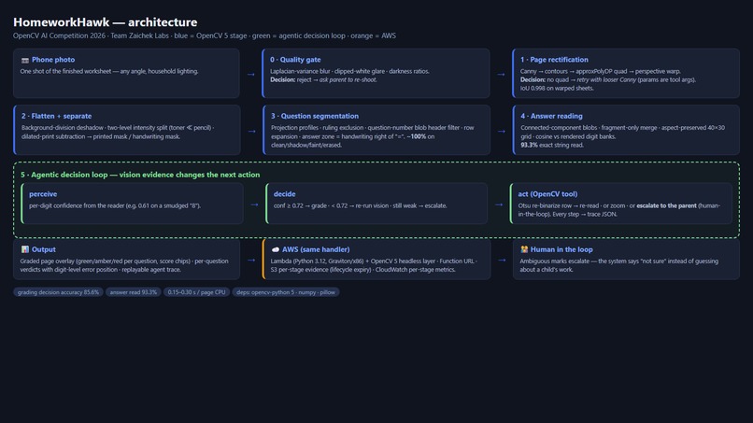This screenshot has width=753, height=423.
Task: Click the 'act (OpenCV tool)' step heading
Action: tap(547, 194)
